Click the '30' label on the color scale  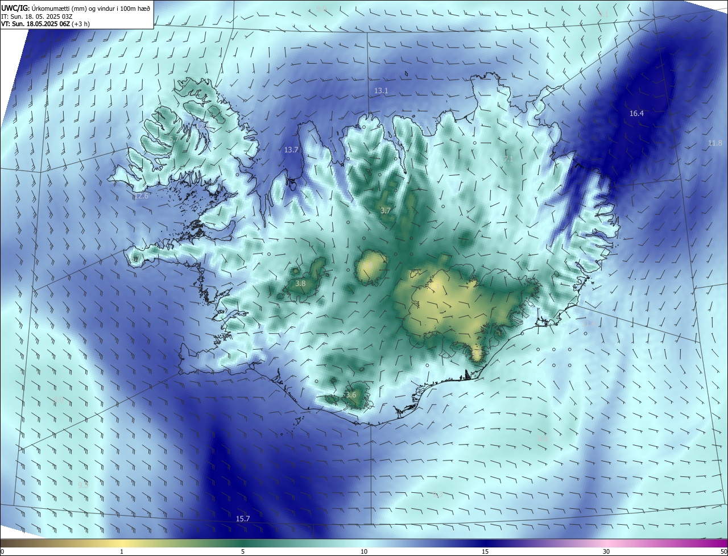click(606, 551)
